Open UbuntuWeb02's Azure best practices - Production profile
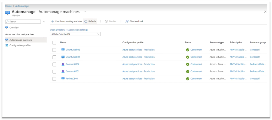The width and height of the screenshot is (272, 120). [138, 50]
